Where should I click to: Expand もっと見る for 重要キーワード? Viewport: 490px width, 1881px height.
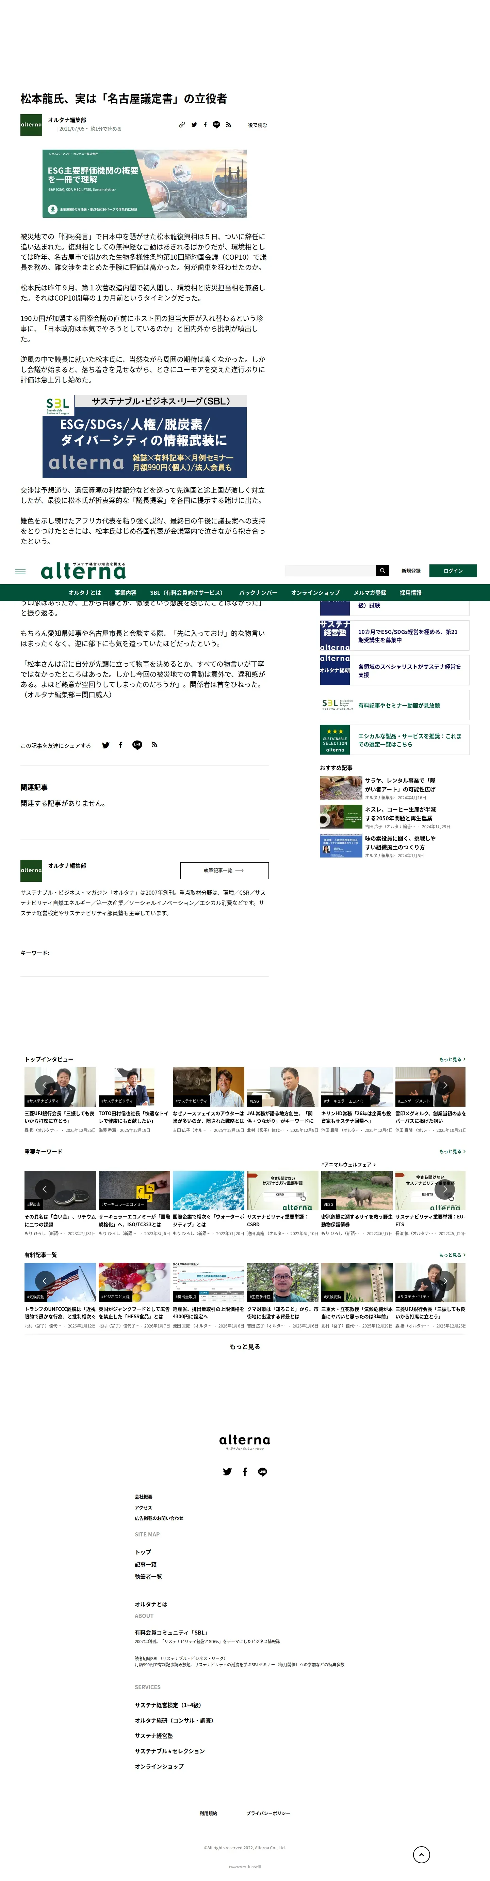tap(452, 1152)
